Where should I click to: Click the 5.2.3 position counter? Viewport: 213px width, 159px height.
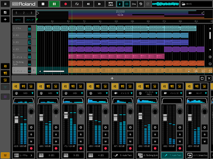tap(24, 13)
